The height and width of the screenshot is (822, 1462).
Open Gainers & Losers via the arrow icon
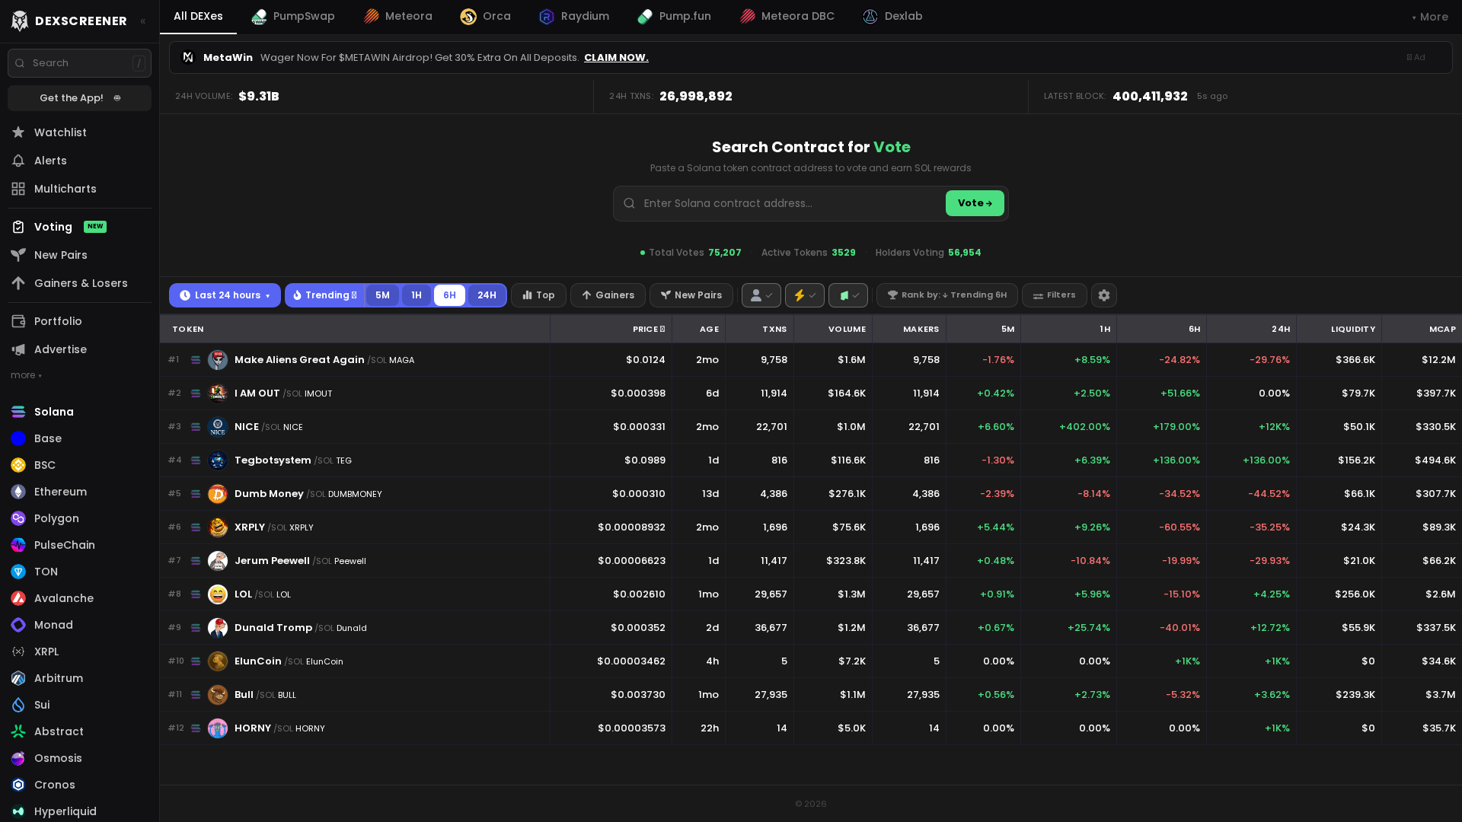[x=18, y=283]
